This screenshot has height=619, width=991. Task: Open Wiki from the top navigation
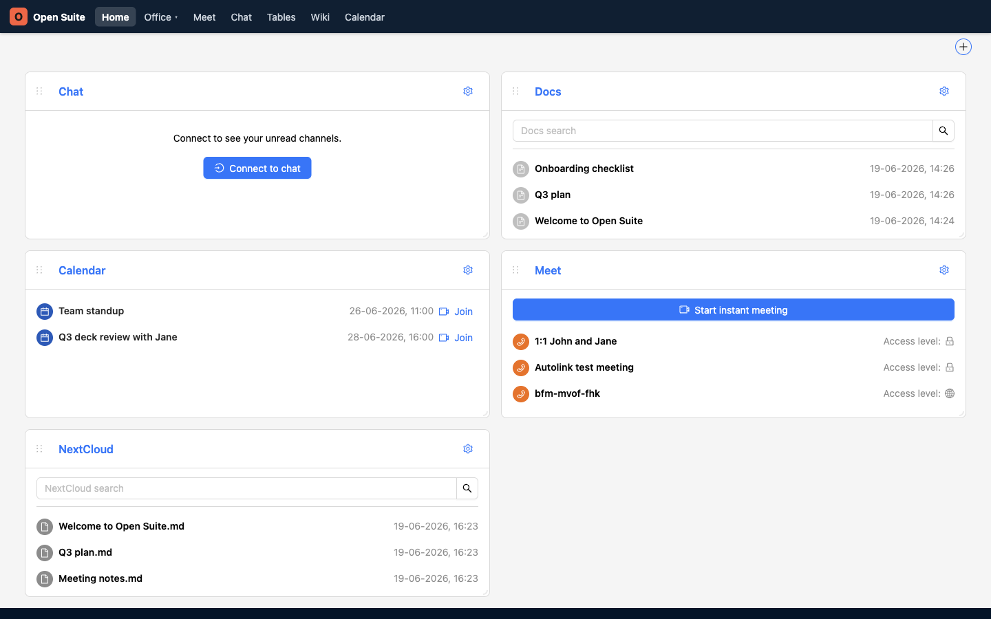[x=320, y=17]
